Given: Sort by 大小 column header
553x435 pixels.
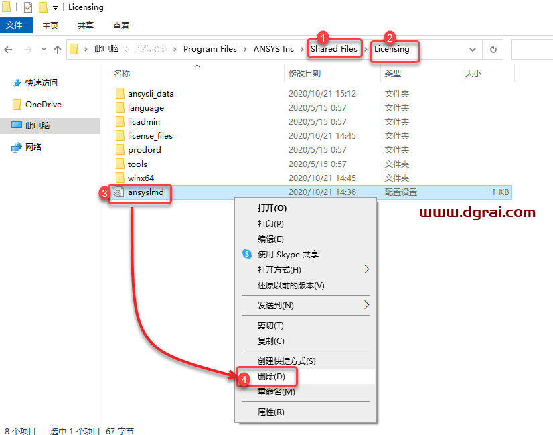Looking at the screenshot, I should 473,74.
